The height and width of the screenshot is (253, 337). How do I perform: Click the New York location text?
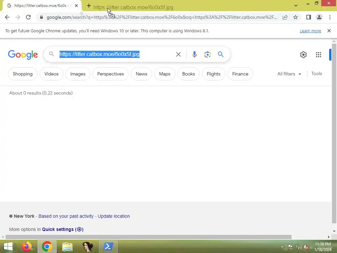coord(24,216)
